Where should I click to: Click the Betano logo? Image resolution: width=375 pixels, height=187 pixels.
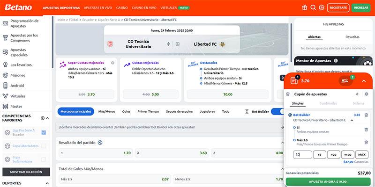point(18,7)
